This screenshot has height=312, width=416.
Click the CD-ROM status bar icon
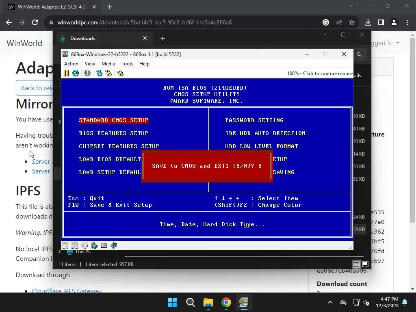pyautogui.click(x=84, y=245)
